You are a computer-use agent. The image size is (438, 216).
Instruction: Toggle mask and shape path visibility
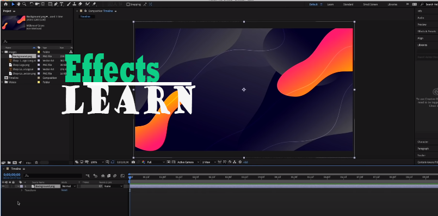coord(112,162)
